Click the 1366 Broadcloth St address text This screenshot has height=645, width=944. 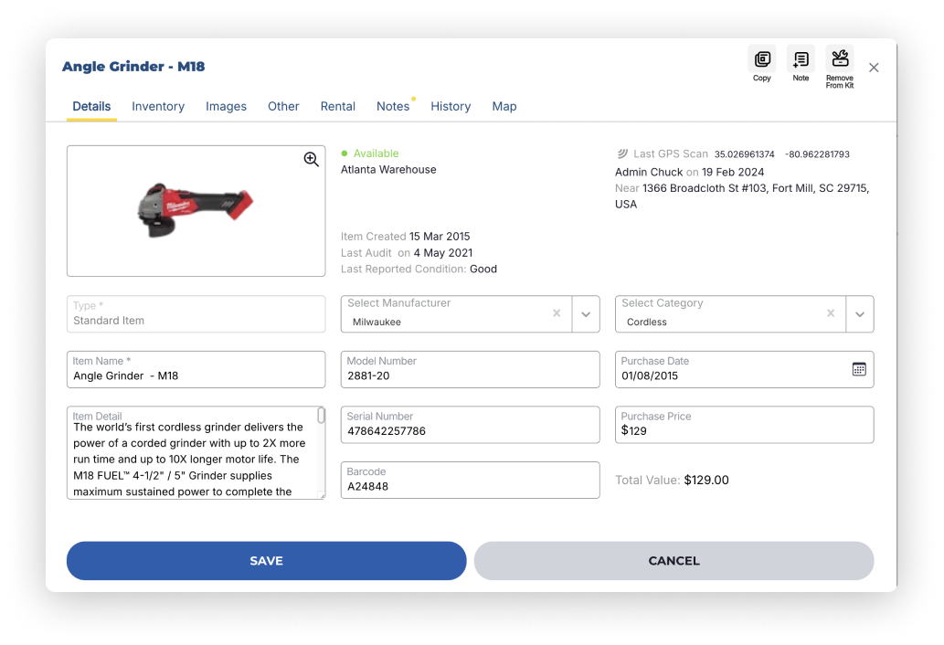pos(742,196)
